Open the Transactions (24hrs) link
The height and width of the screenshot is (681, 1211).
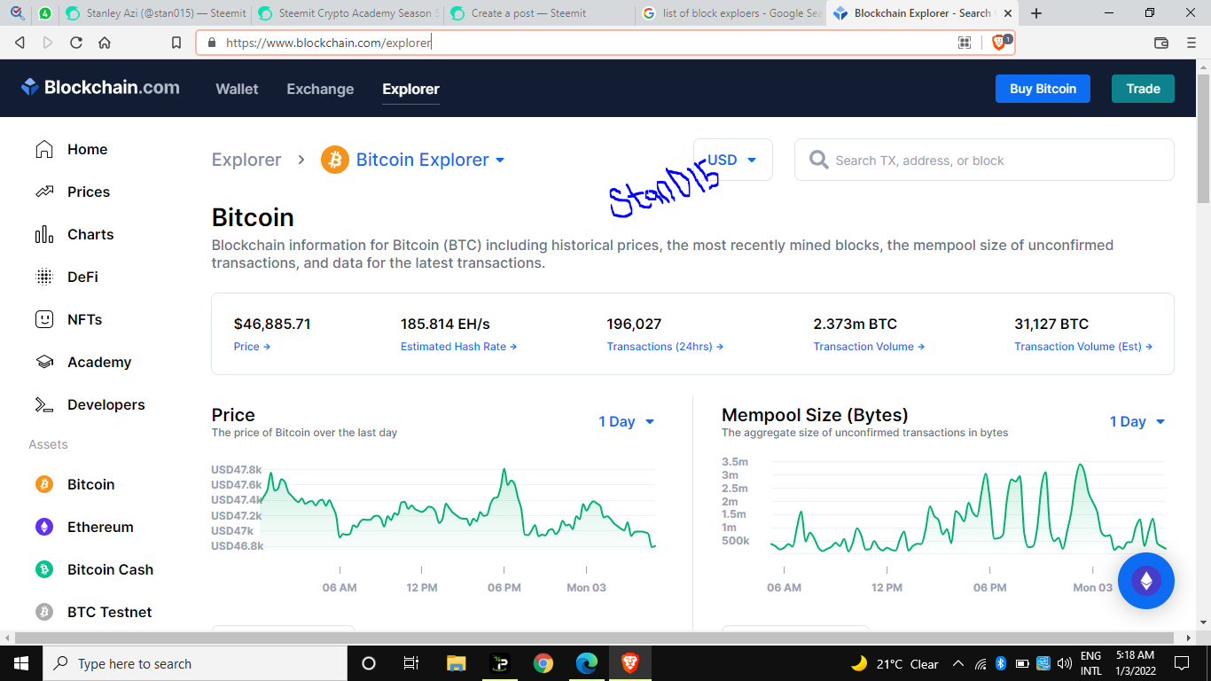(x=665, y=347)
